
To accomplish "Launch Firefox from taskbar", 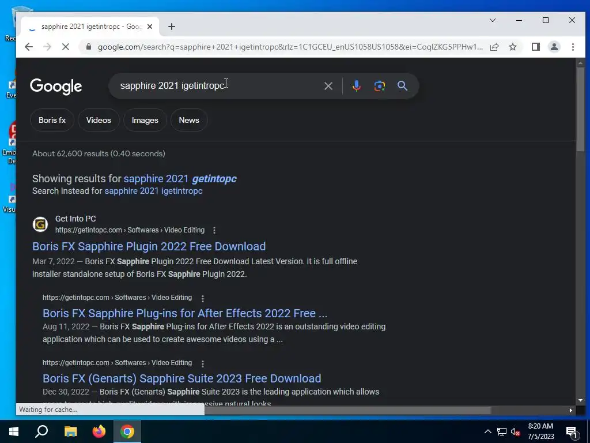I will [99, 431].
